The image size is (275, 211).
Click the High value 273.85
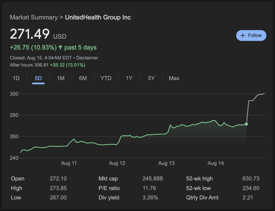[x=58, y=188]
